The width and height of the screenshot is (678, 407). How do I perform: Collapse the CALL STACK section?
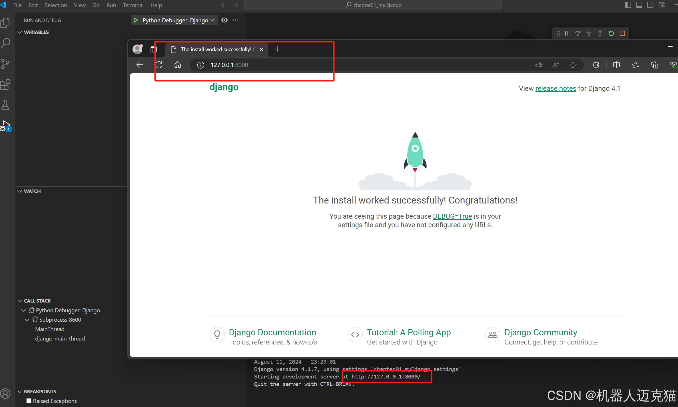point(20,301)
